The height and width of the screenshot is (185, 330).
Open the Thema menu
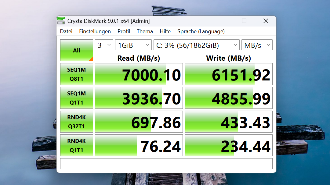click(x=145, y=31)
